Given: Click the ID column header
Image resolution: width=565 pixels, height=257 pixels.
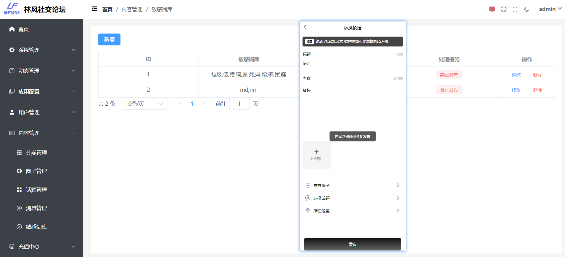Looking at the screenshot, I should pyautogui.click(x=148, y=59).
